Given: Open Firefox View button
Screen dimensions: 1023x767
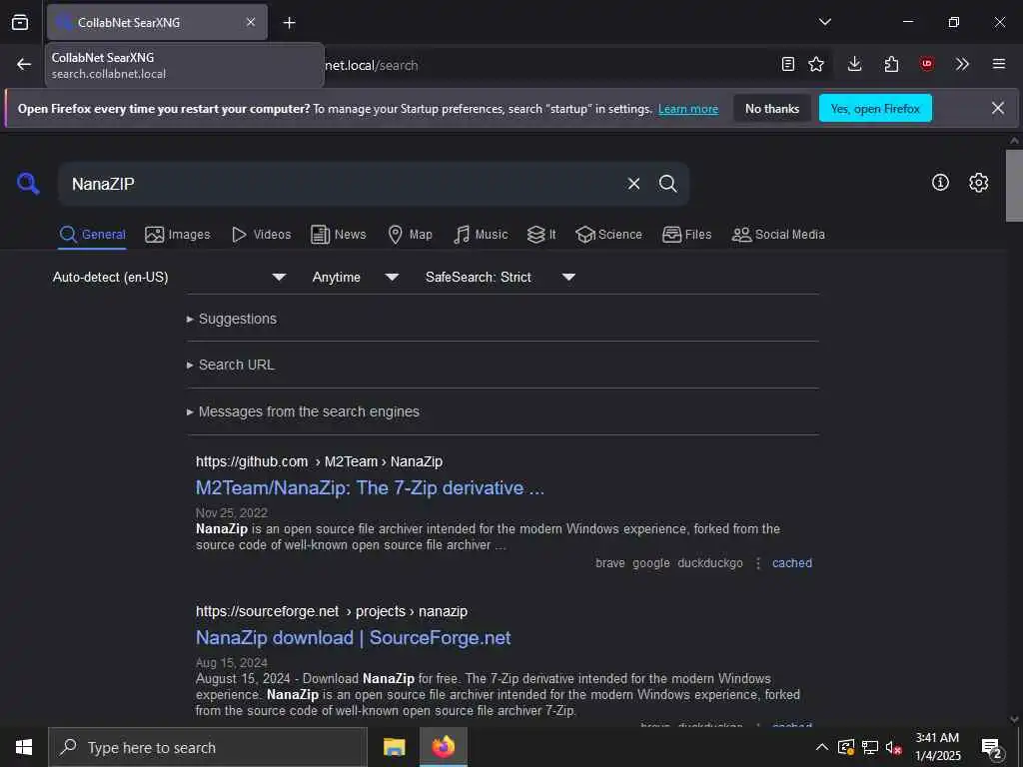Looking at the screenshot, I should click(x=20, y=22).
